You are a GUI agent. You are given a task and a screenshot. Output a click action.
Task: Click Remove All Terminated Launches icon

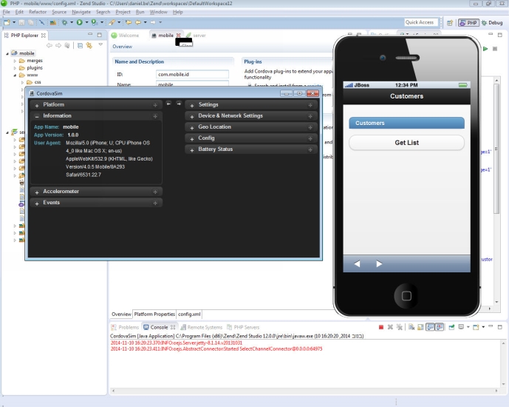coord(399,327)
